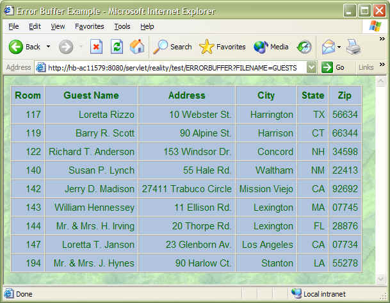
Task: Click the Local intranet security zone
Action: (318, 293)
